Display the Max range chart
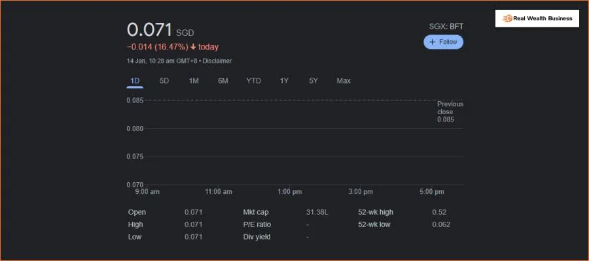 (344, 81)
